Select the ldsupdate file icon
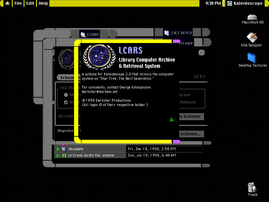Screen dimensions: 269x202 click(64, 149)
